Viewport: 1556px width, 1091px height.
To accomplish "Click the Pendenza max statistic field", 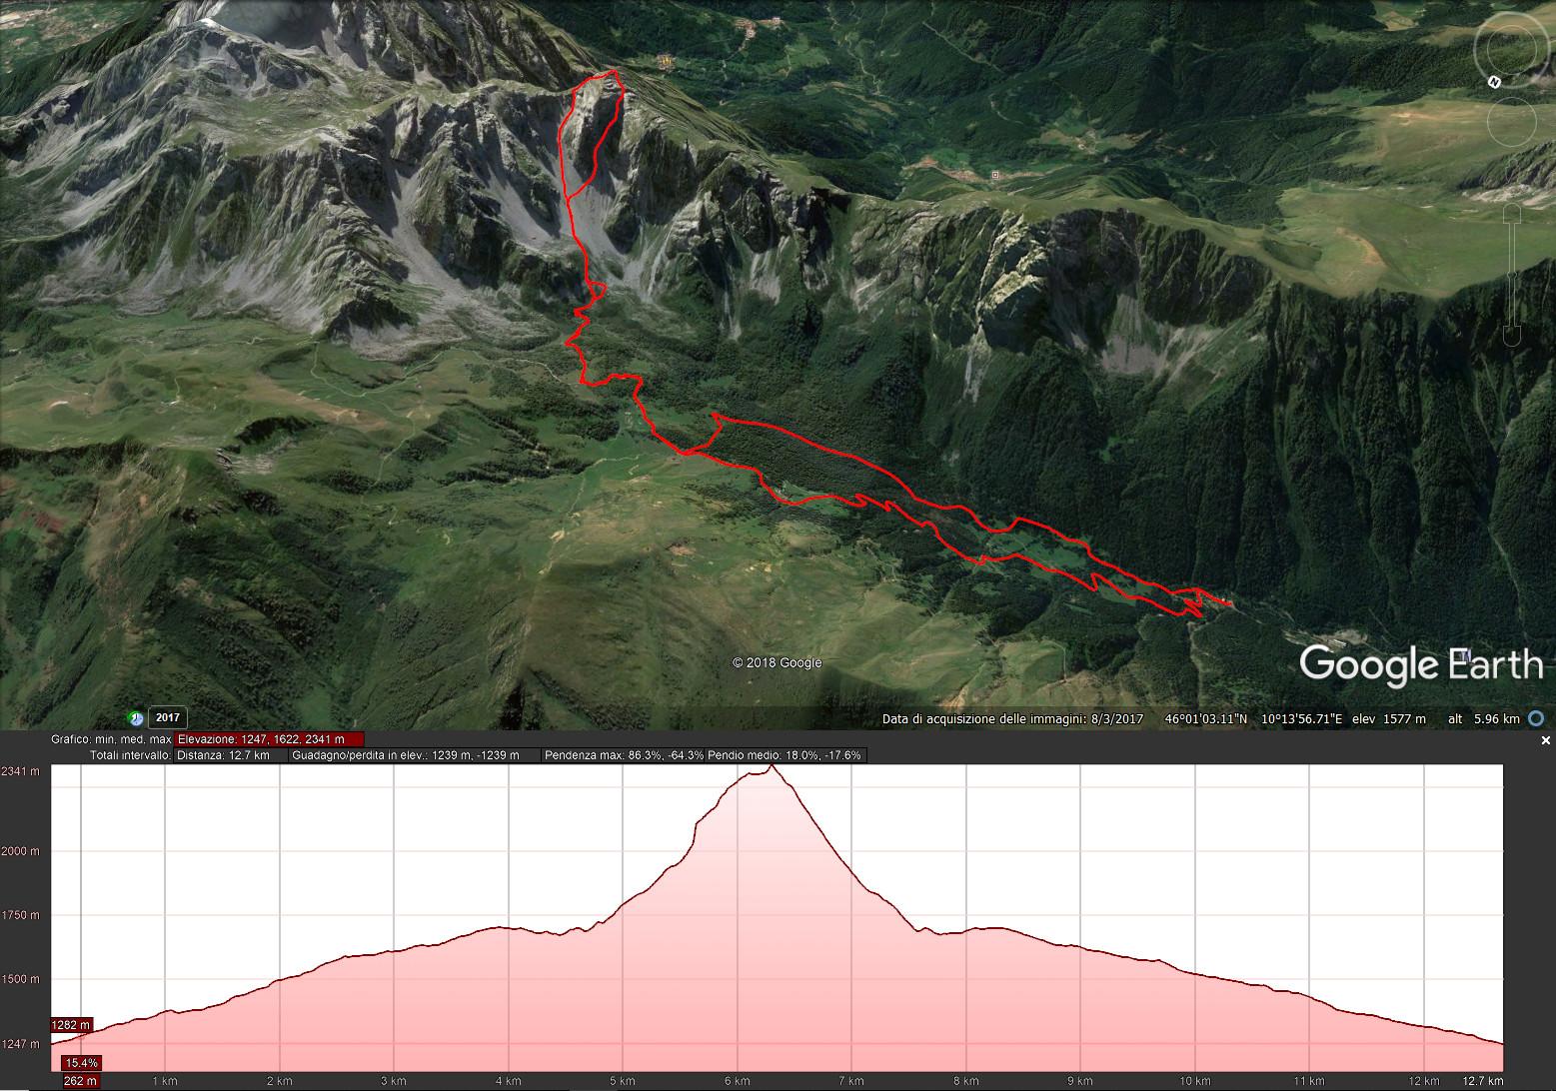I will pyautogui.click(x=624, y=755).
